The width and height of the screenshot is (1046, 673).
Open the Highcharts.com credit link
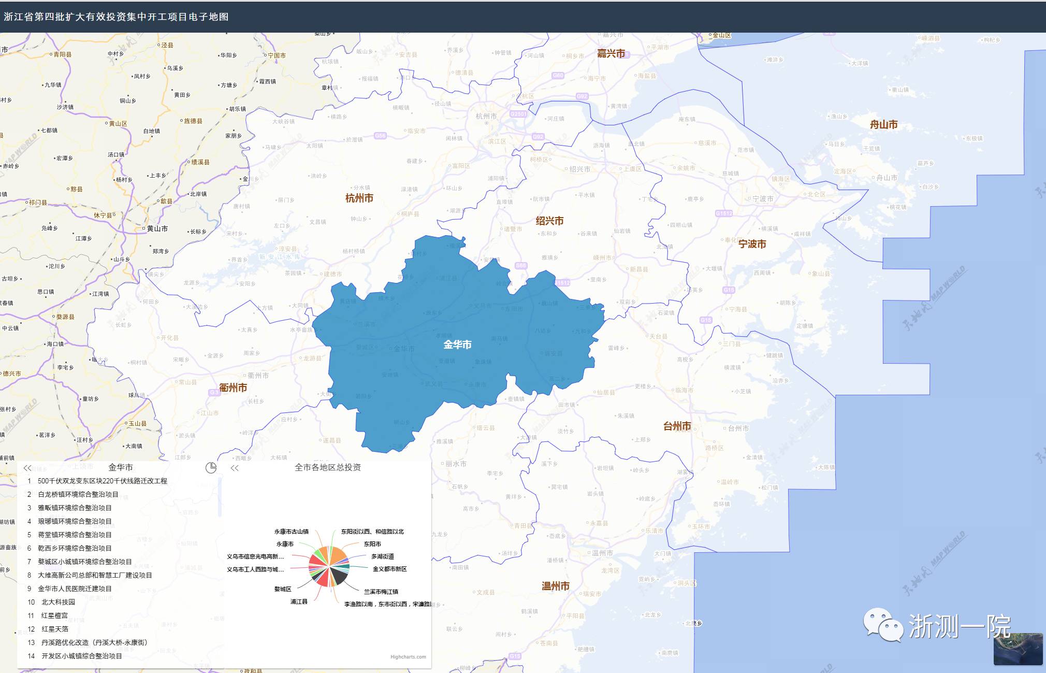(x=408, y=657)
